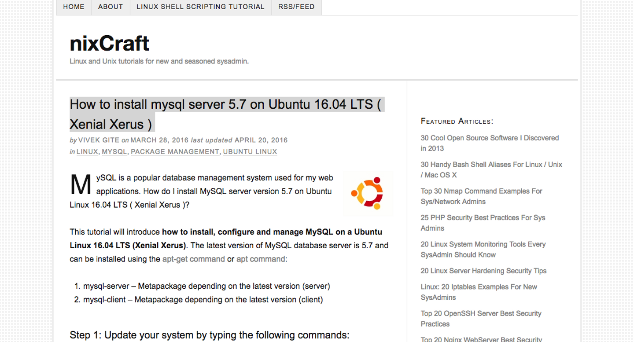Image resolution: width=634 pixels, height=342 pixels.
Task: Open 30 Handy Bash Shell Aliases article
Action: (491, 169)
